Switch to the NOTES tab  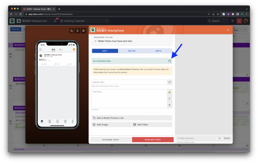click(132, 51)
